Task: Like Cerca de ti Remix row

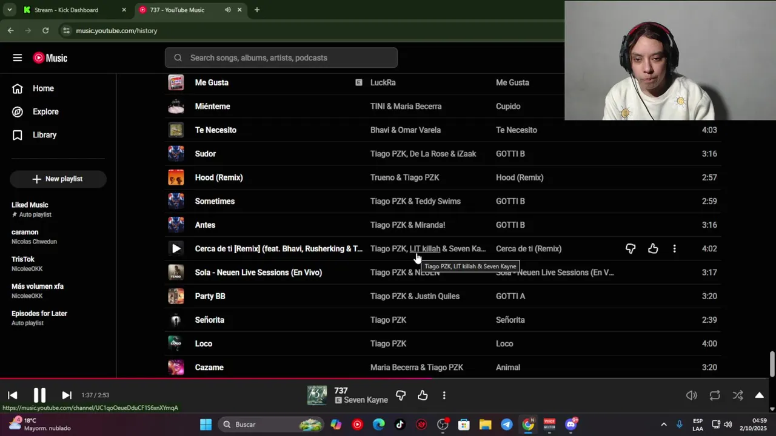Action: (x=653, y=248)
